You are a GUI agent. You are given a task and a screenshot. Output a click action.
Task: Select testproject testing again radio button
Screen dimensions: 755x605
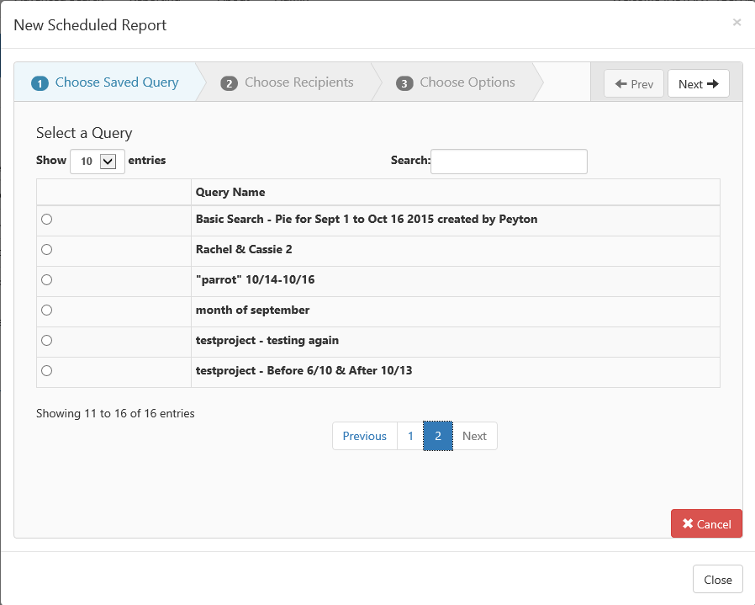coord(47,340)
